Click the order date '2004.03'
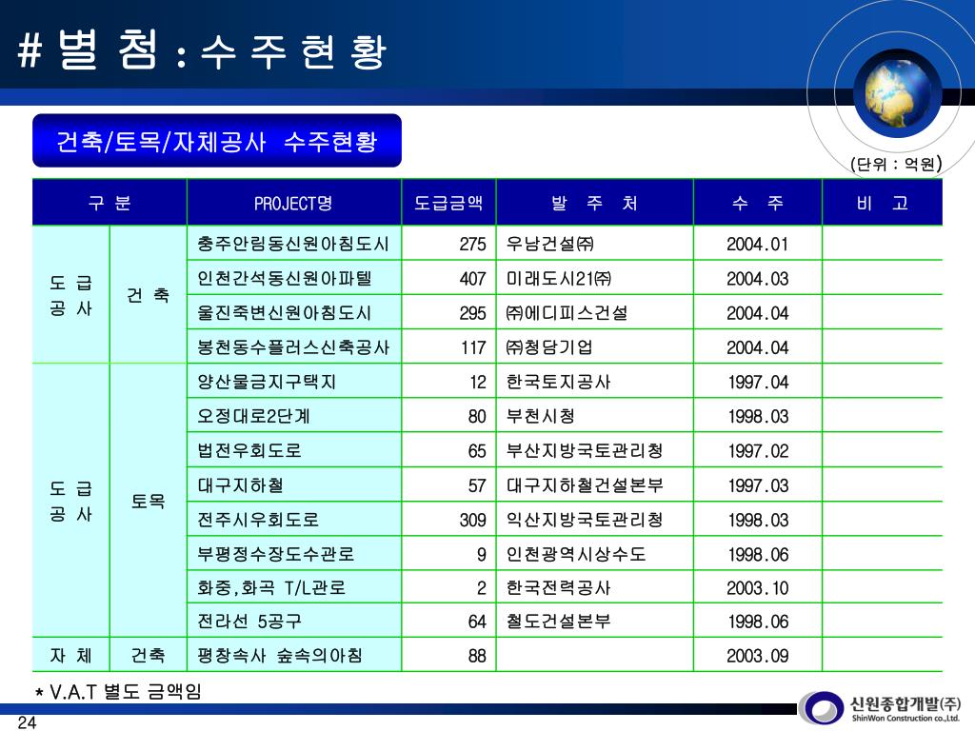975x731 pixels. pyautogui.click(x=757, y=279)
